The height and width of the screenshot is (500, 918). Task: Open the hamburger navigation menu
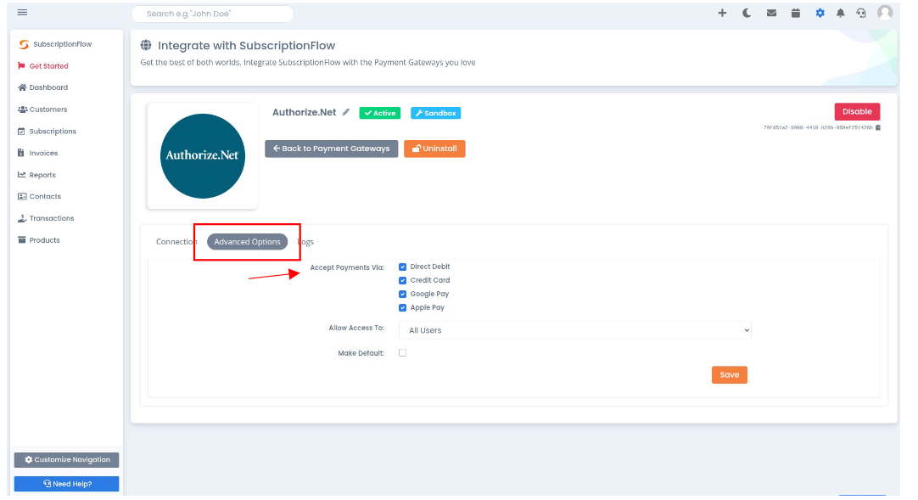[22, 12]
